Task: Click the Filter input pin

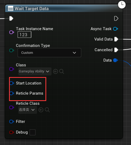Action: pyautogui.click(x=12, y=122)
